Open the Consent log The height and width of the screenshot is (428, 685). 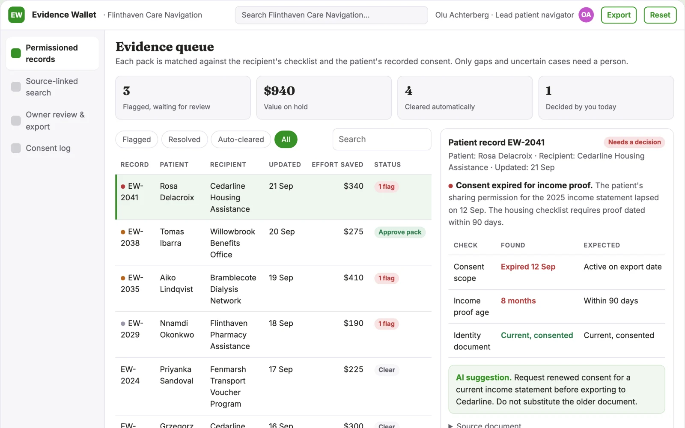(x=52, y=148)
